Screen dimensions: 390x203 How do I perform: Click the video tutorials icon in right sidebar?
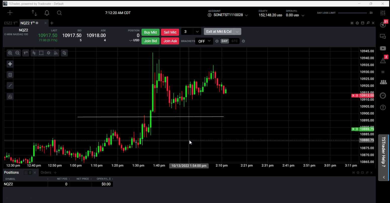[382, 48]
